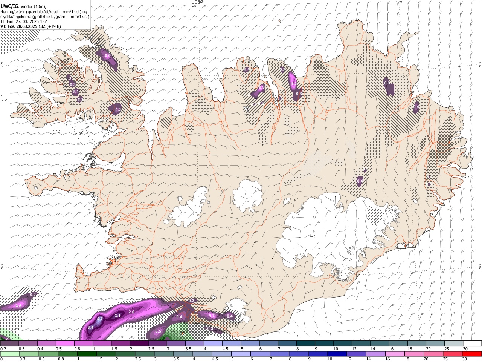Image resolution: width=482 pixels, height=362 pixels.
Task: Select the snow legend swatch between 1.5 and 2
Action: coord(120,343)
